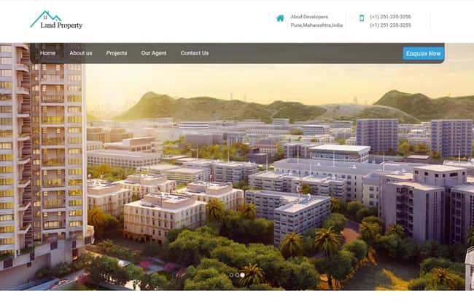The image size is (474, 304).
Task: Click the mobile phone icon in header
Action: (361, 18)
